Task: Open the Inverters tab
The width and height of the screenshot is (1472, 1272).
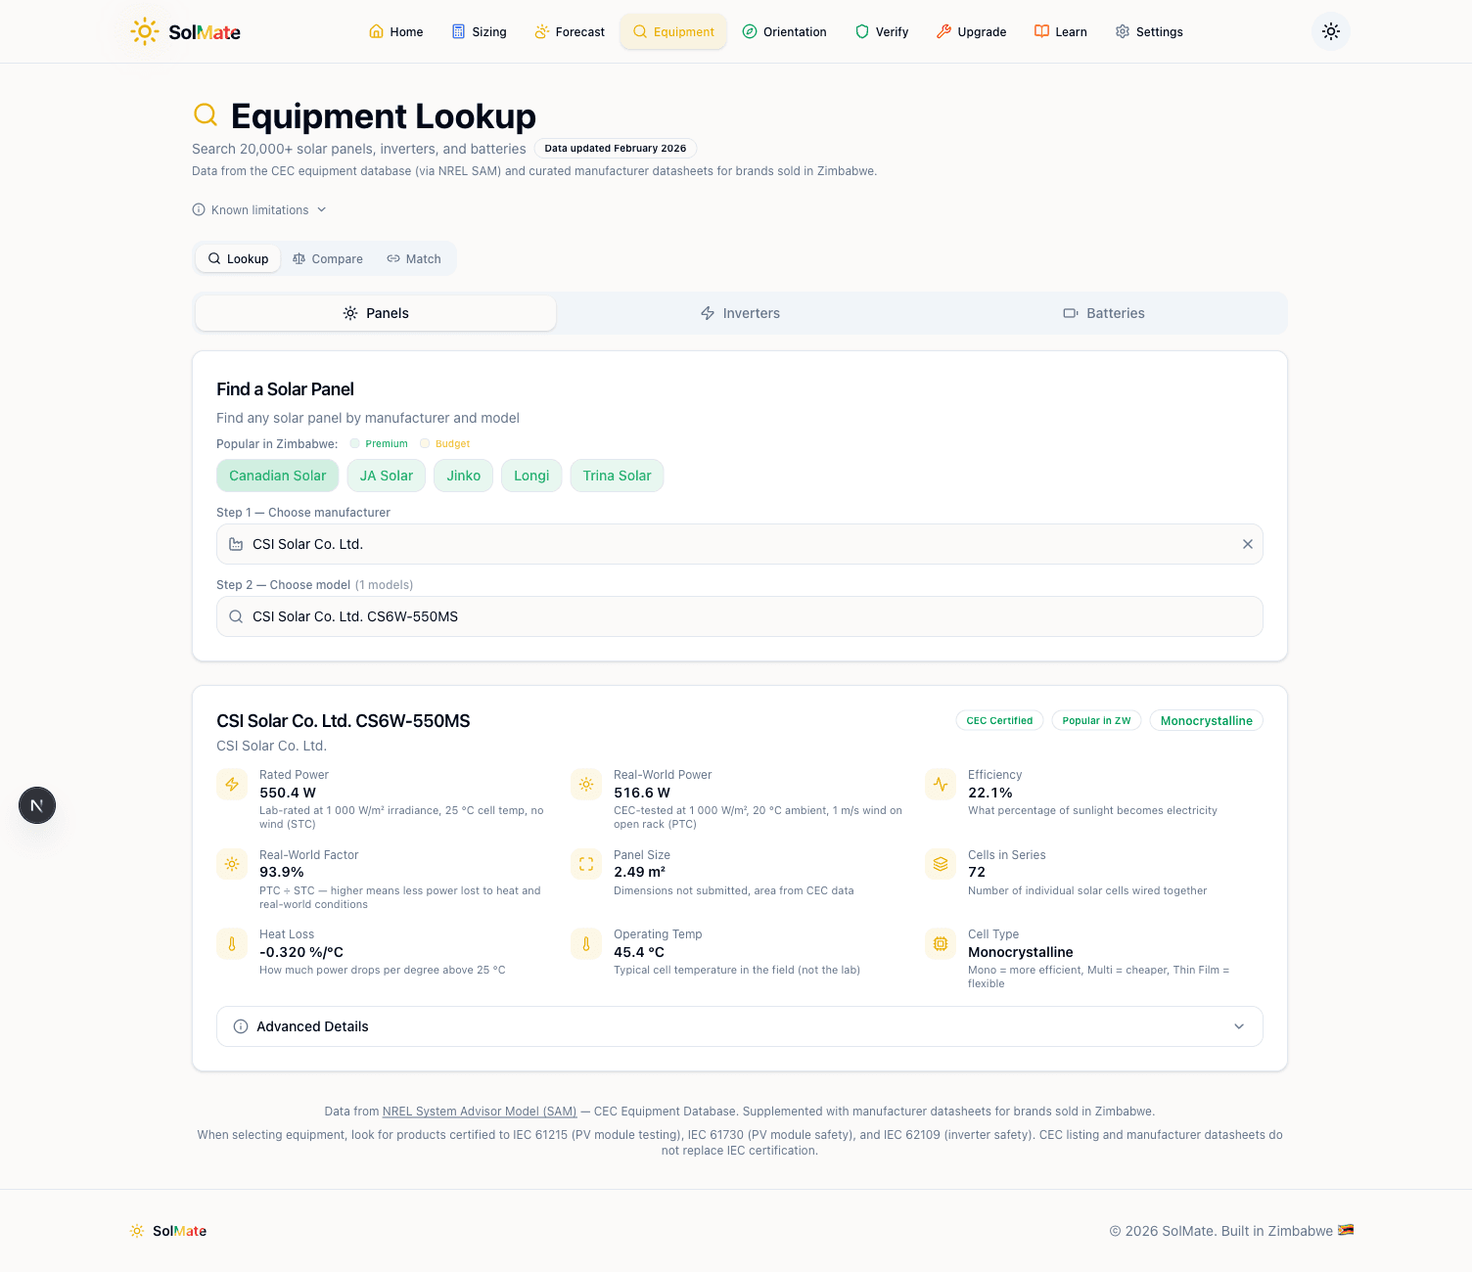Action: coord(740,313)
